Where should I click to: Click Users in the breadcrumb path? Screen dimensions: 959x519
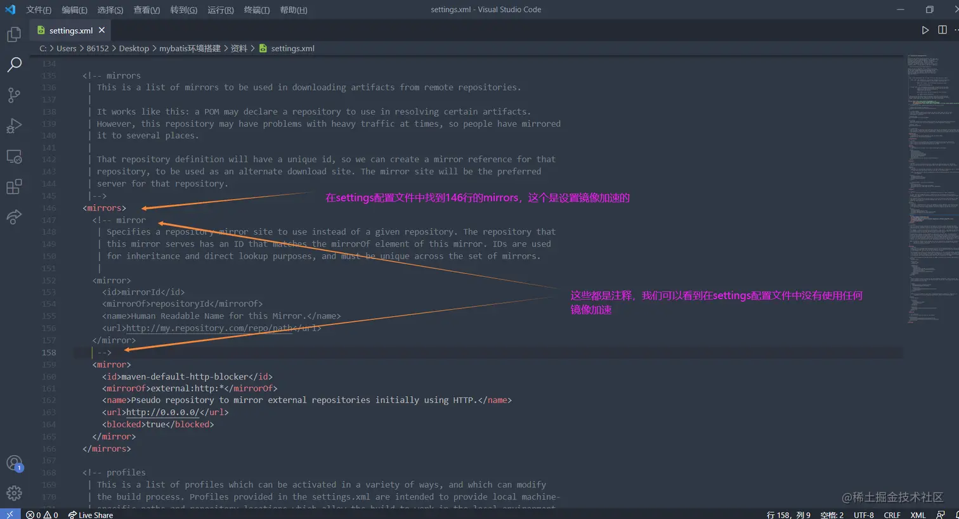coord(66,48)
